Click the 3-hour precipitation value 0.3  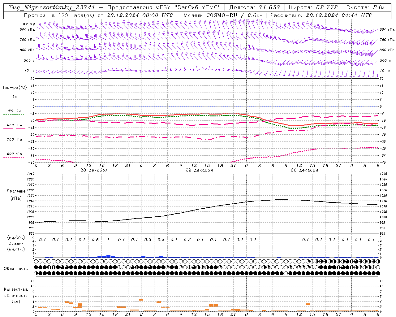pyautogui.click(x=148, y=240)
